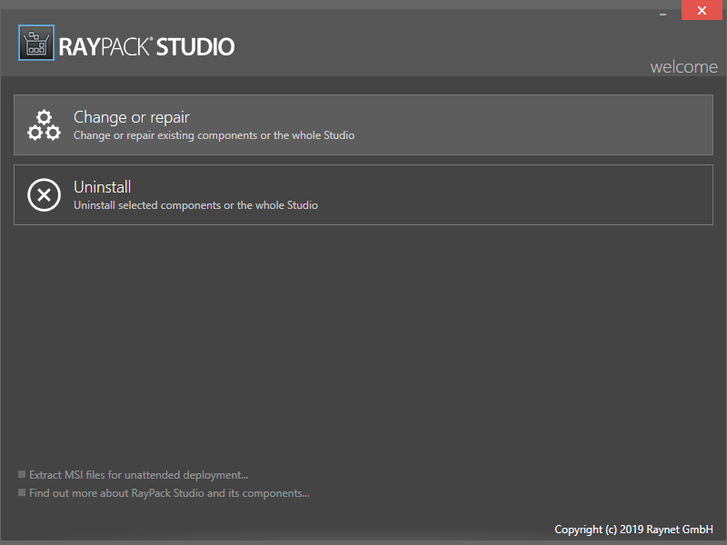Click the RayPack Studio logo icon
Screen dimensions: 727x545
coord(36,44)
